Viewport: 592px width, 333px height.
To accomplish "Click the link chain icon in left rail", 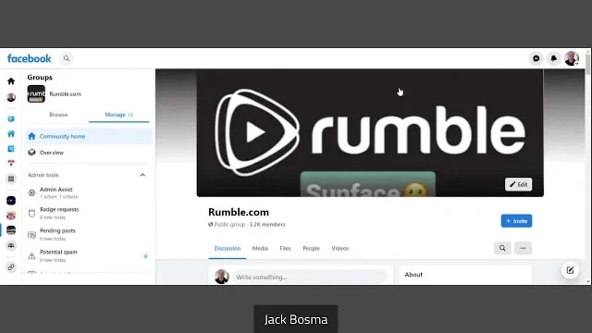I will pos(11,267).
